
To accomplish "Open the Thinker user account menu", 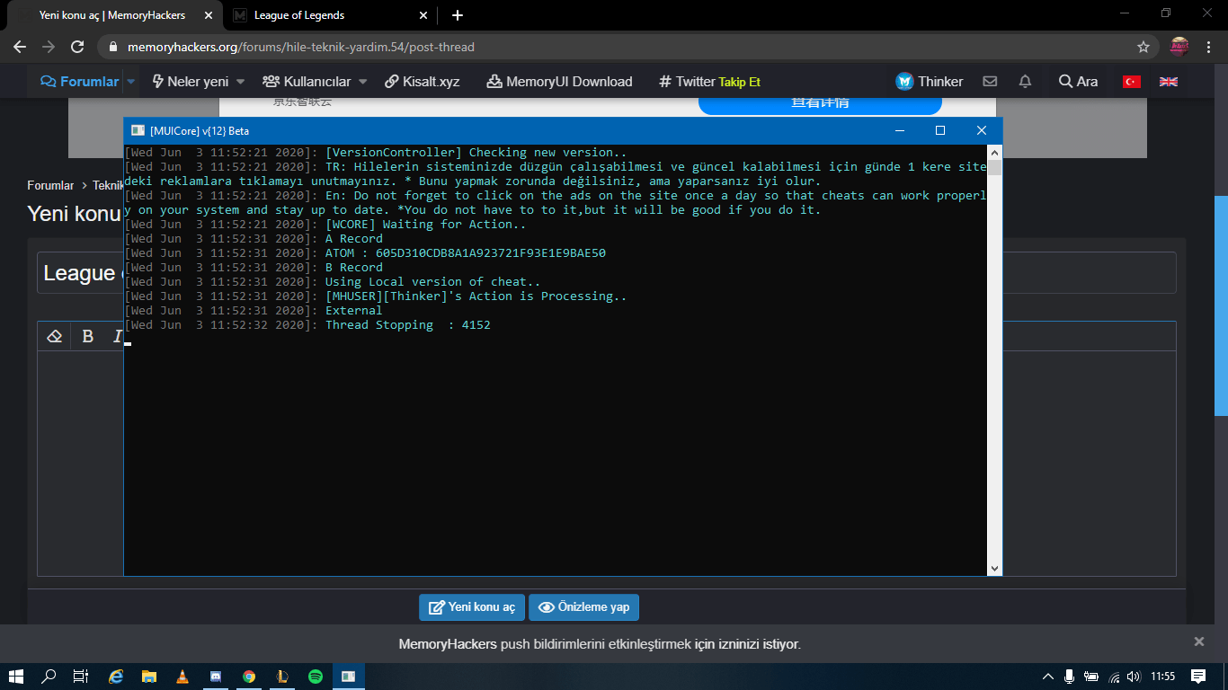I will 930,81.
